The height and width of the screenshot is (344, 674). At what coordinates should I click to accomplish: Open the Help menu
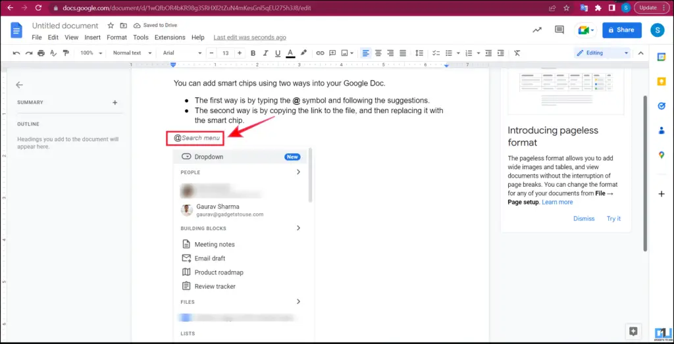[197, 37]
